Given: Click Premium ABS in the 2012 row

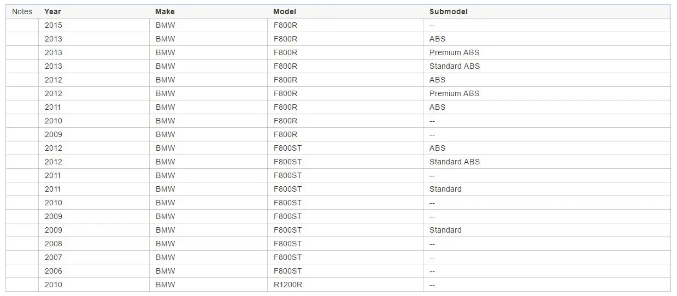Looking at the screenshot, I should (454, 93).
